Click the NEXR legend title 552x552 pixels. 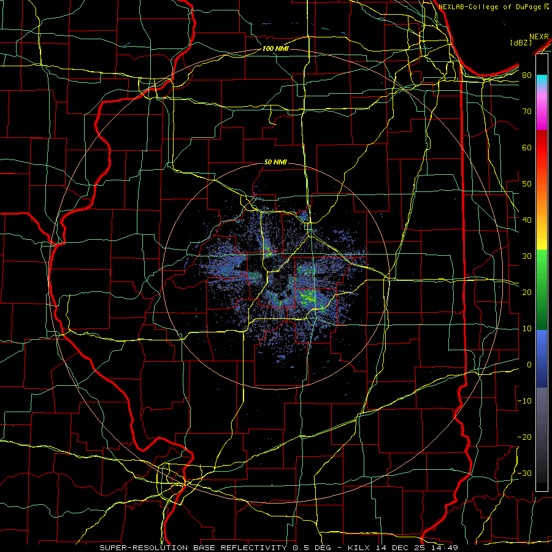[539, 37]
